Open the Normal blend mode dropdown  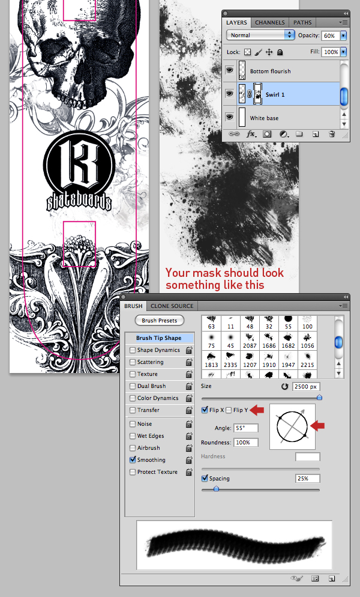pos(260,35)
